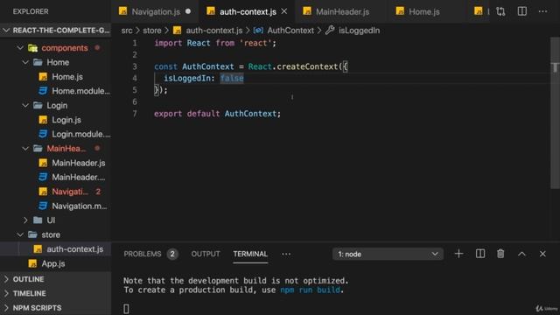This screenshot has height=315, width=560.
Task: Click the Open Changes compare icon
Action: click(x=500, y=11)
